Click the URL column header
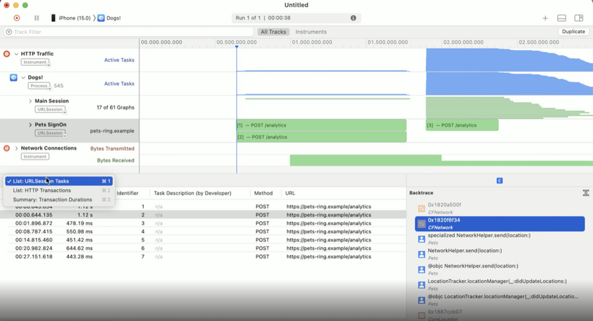This screenshot has height=321, width=593. click(x=290, y=193)
